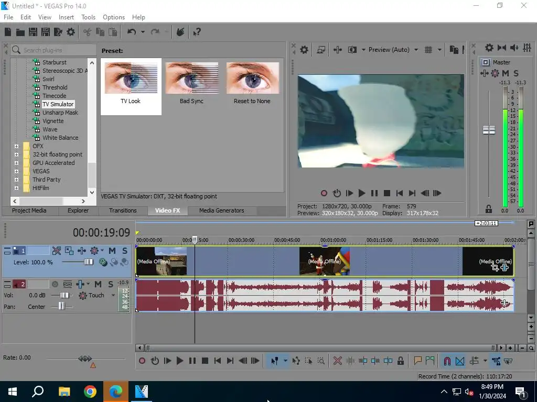Open the Touch automation mode dropdown
This screenshot has width=537, height=402.
click(x=113, y=295)
